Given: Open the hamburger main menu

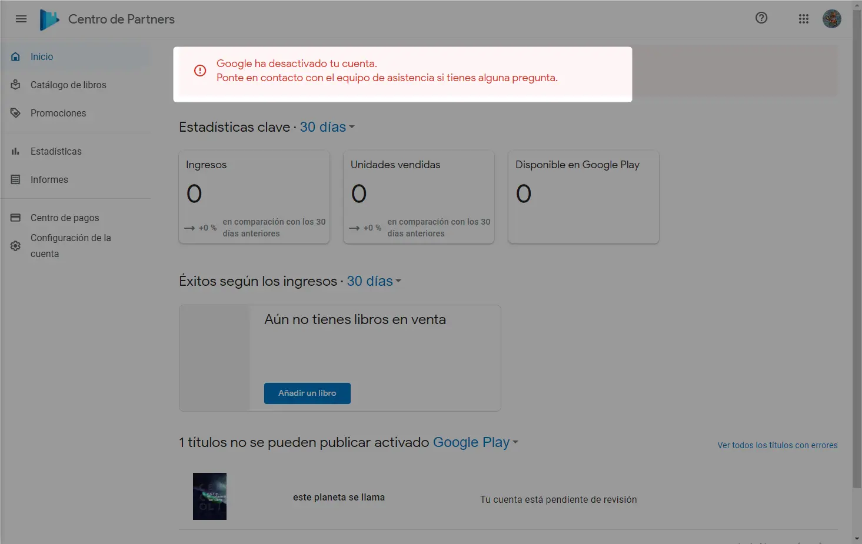Looking at the screenshot, I should 21,19.
